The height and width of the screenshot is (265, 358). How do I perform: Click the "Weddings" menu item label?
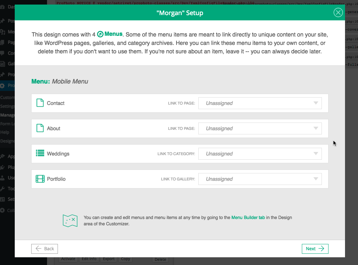point(58,154)
